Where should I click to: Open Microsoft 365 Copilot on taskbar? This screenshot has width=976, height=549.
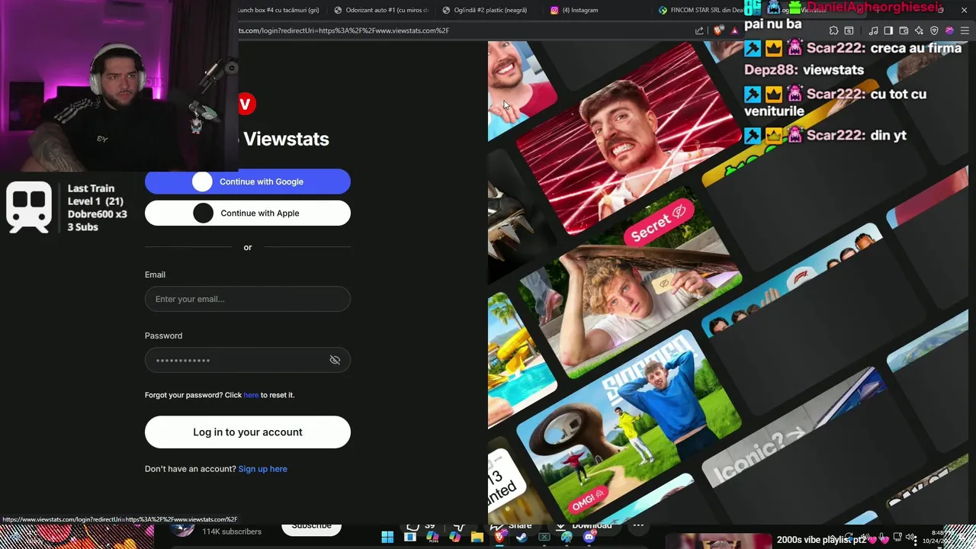click(432, 537)
